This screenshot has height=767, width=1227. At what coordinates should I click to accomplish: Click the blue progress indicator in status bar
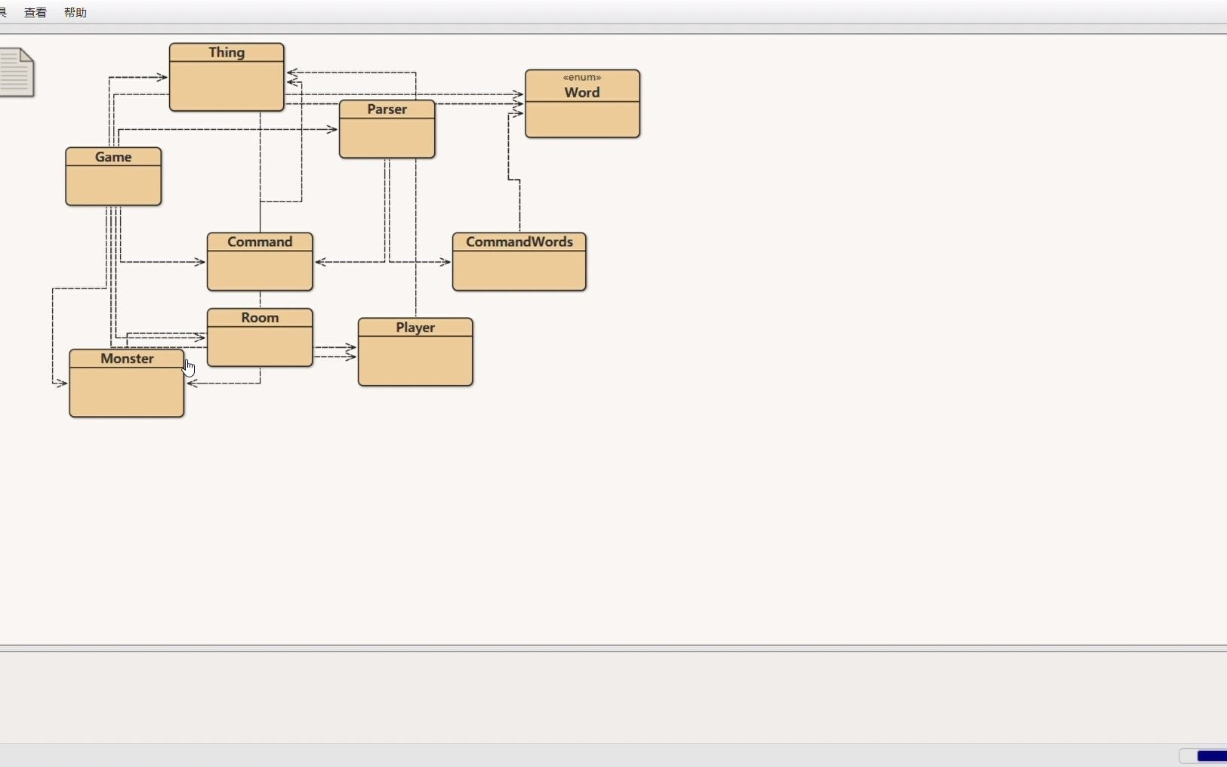click(x=1212, y=756)
